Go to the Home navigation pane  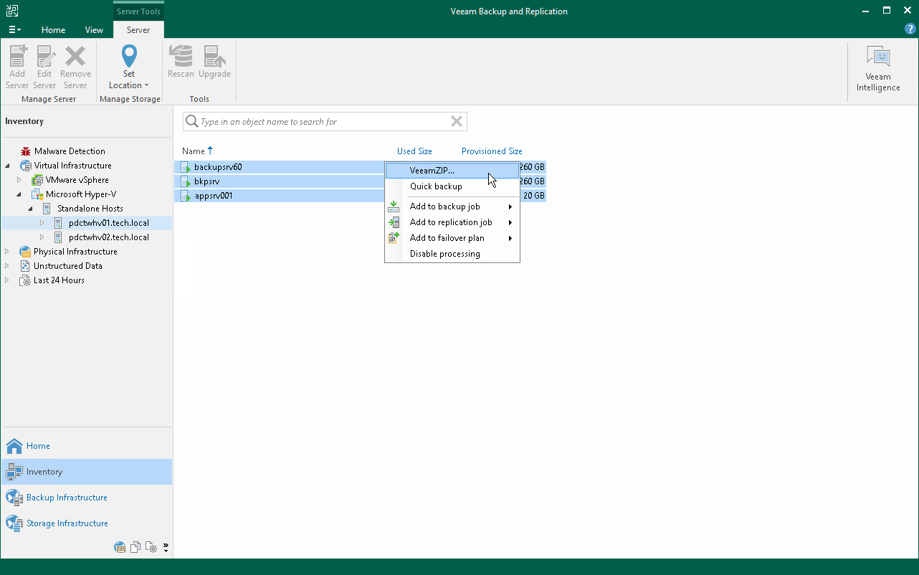click(86, 446)
